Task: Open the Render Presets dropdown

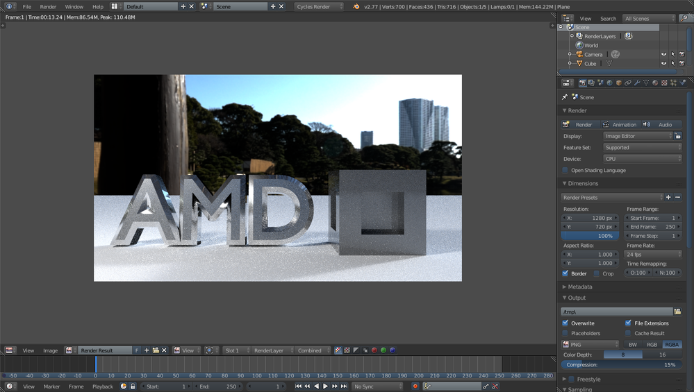Action: point(612,197)
